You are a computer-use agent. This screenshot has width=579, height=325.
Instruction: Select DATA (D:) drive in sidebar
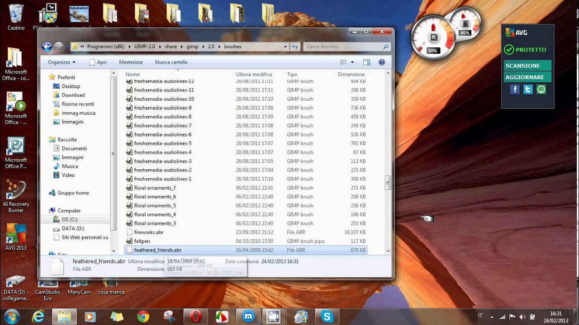click(73, 228)
